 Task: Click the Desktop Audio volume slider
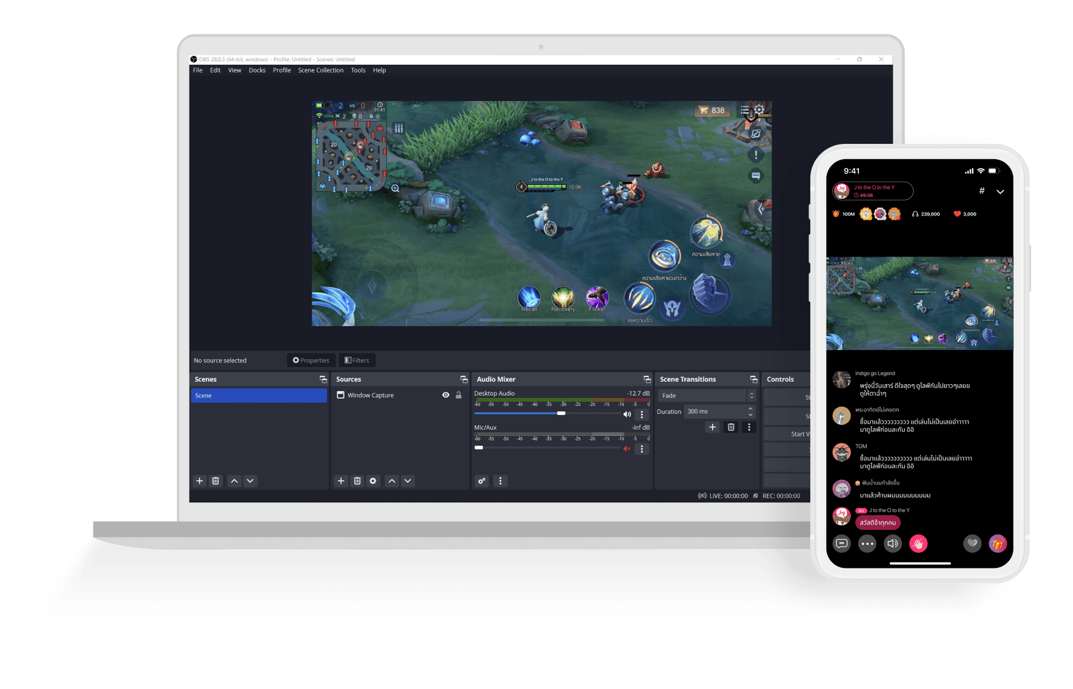(x=561, y=413)
